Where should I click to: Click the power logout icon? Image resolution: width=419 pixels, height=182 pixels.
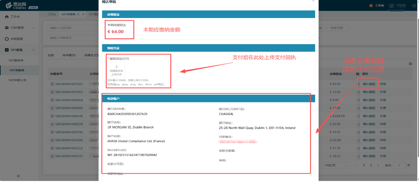click(x=414, y=5)
